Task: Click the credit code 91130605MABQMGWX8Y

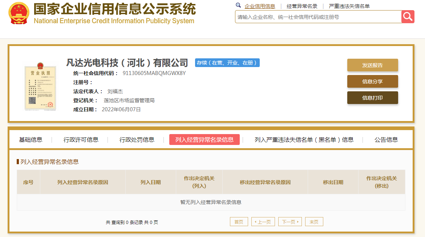Action: [154, 73]
